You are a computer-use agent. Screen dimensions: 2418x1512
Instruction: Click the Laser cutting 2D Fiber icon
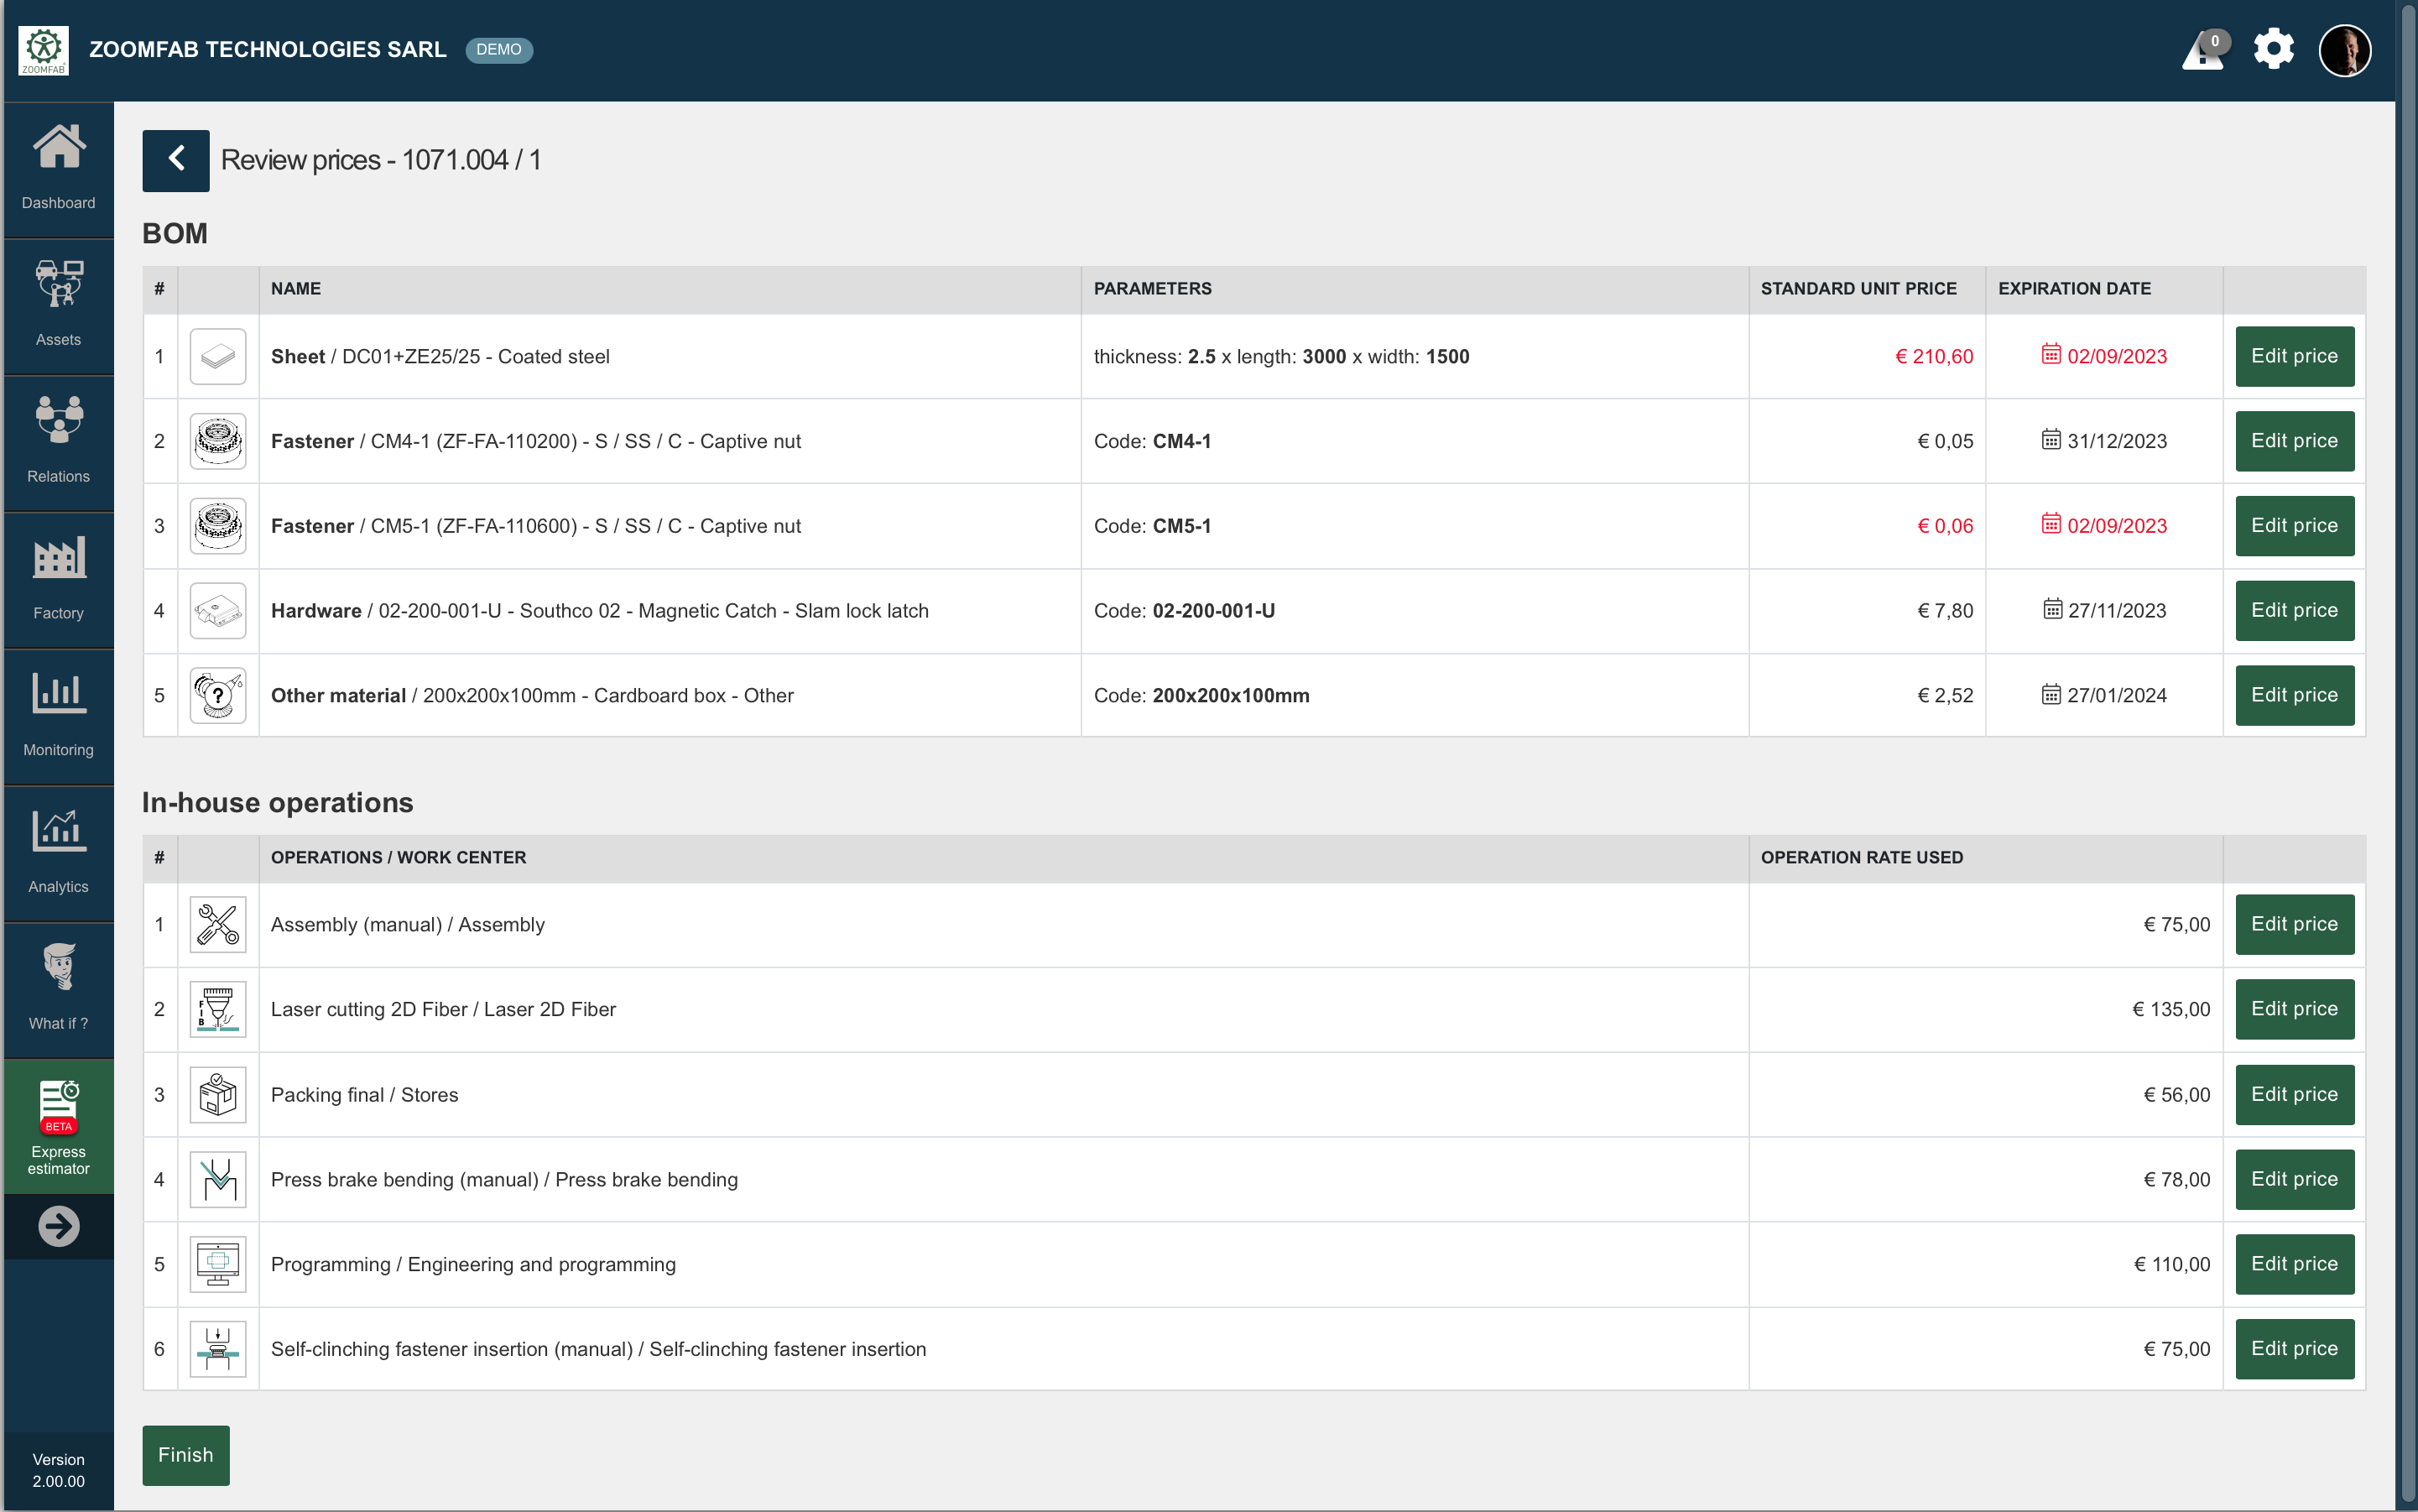[x=218, y=1009]
